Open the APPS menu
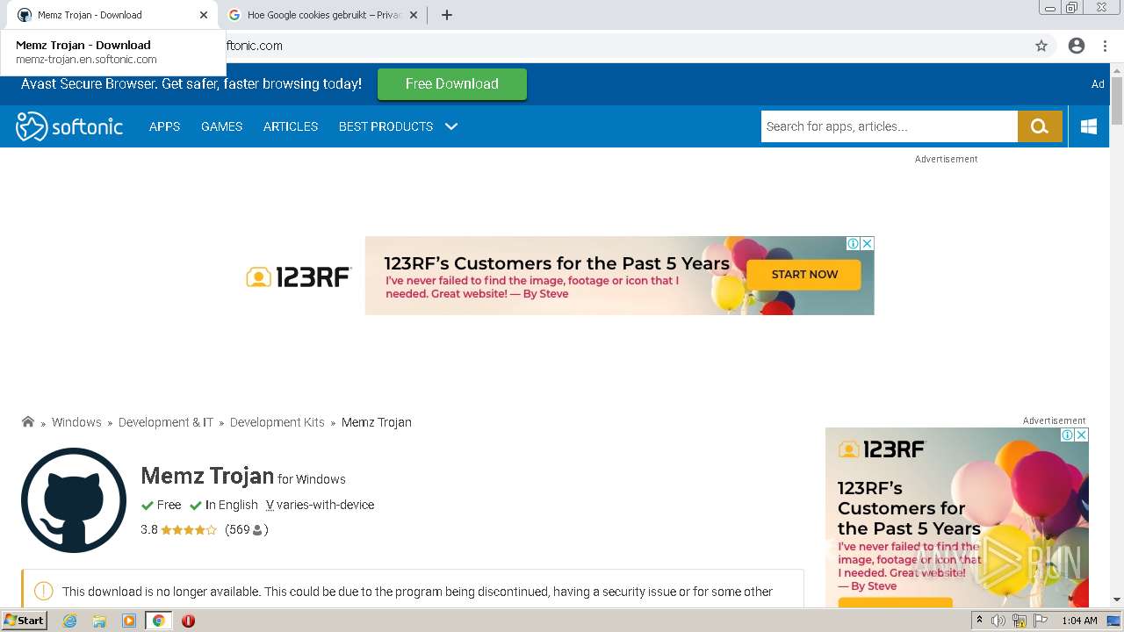The image size is (1124, 632). pyautogui.click(x=164, y=126)
